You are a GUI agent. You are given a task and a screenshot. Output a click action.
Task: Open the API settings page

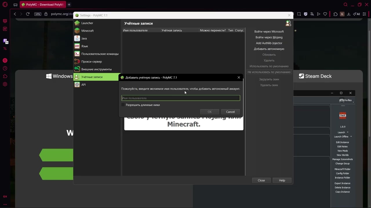coord(97,85)
